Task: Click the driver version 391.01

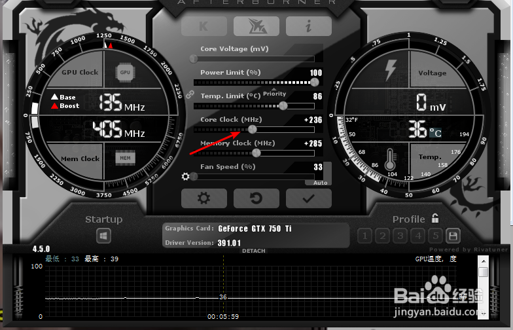Action: [x=229, y=243]
